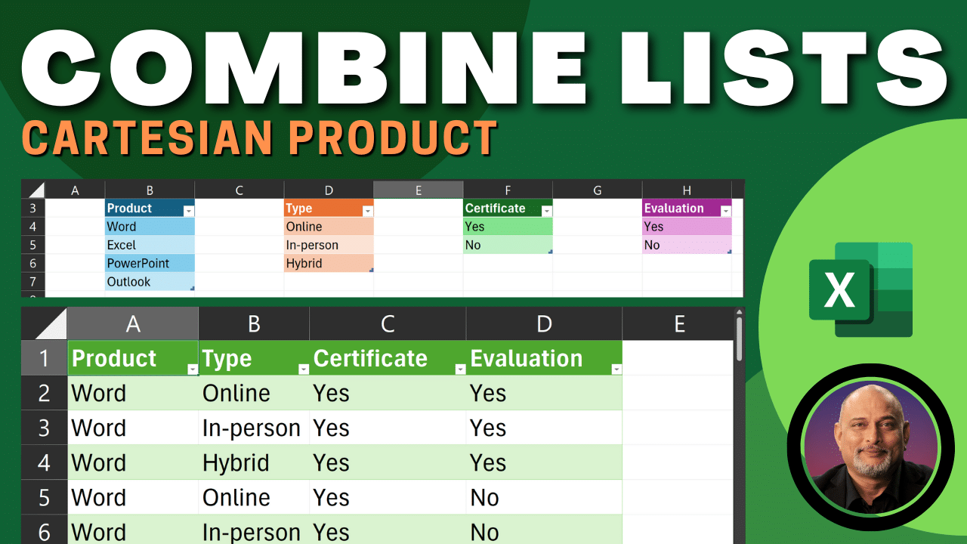This screenshot has width=967, height=544.
Task: Select column D header in lower sheet
Action: [544, 323]
